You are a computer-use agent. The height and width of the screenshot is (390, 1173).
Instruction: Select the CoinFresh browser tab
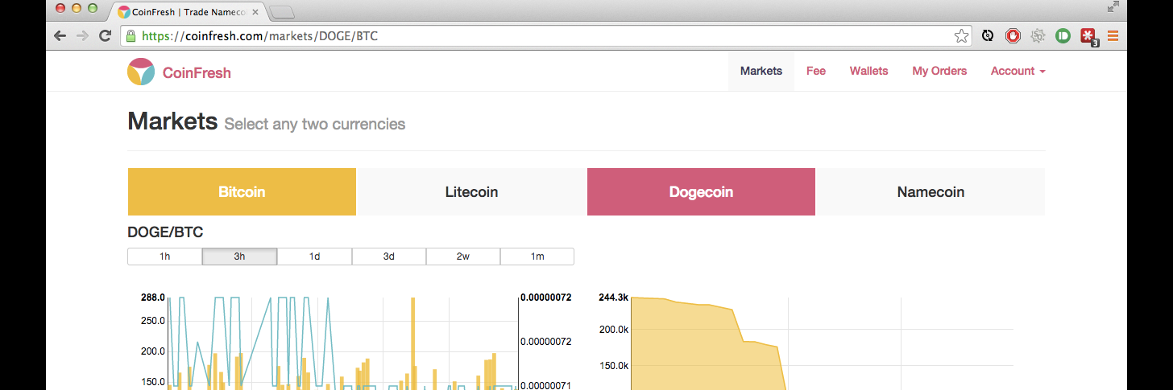(x=187, y=12)
